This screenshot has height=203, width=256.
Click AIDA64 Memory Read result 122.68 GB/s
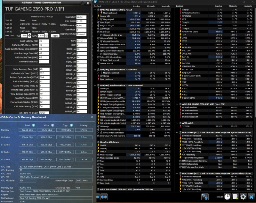pos(28,130)
